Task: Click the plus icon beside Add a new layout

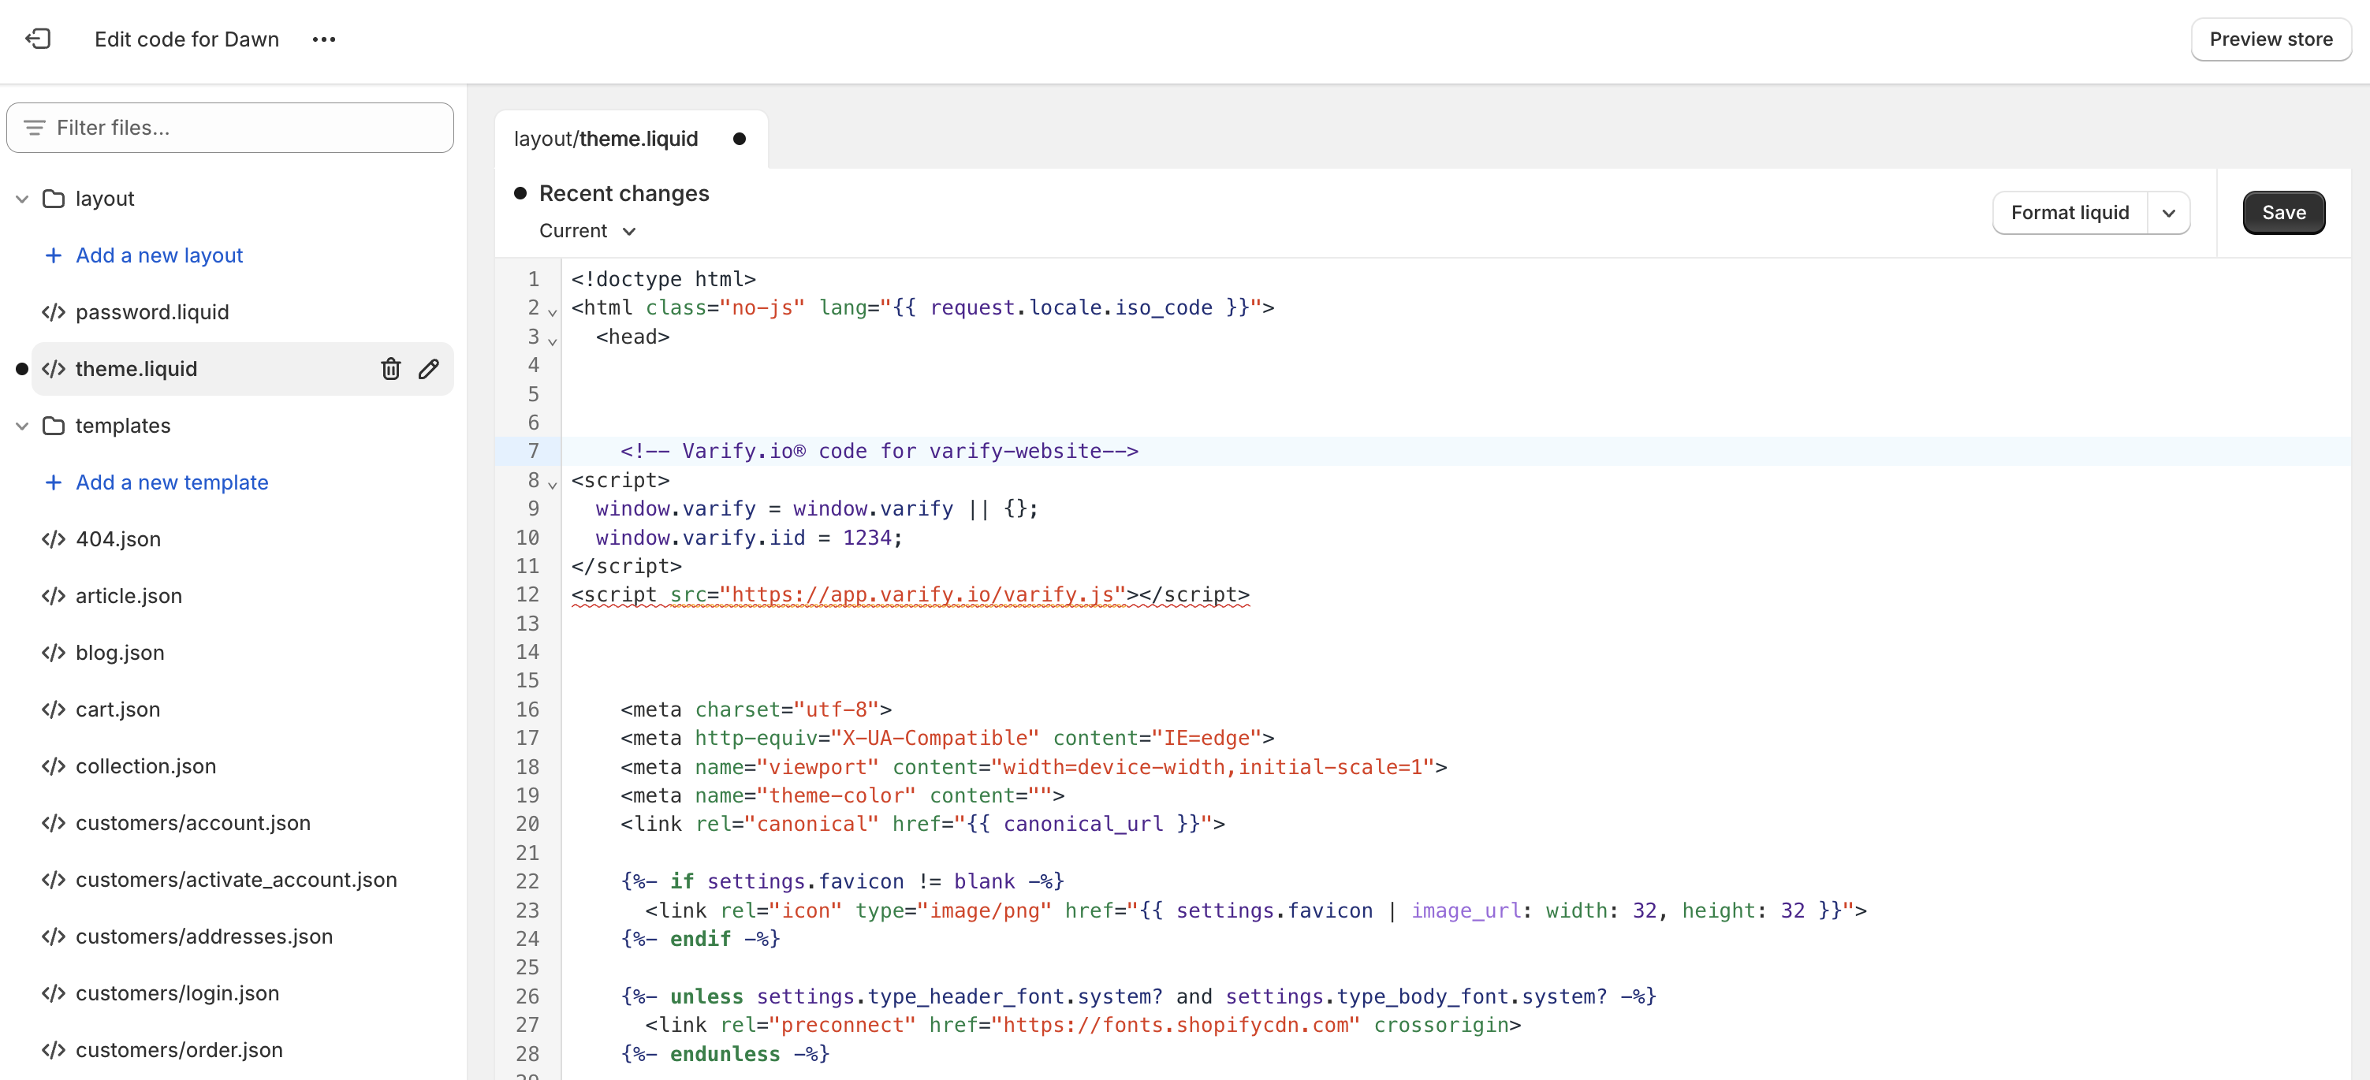Action: [x=54, y=255]
